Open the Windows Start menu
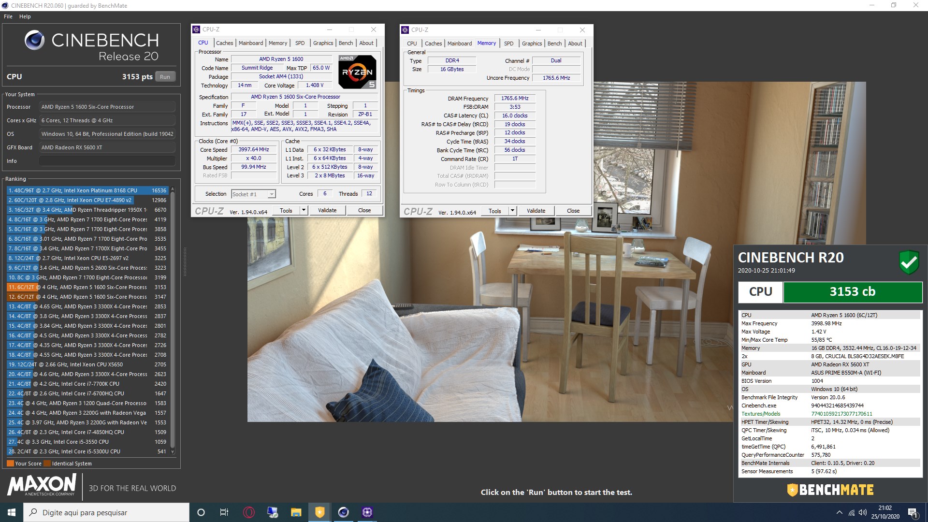 [12, 512]
